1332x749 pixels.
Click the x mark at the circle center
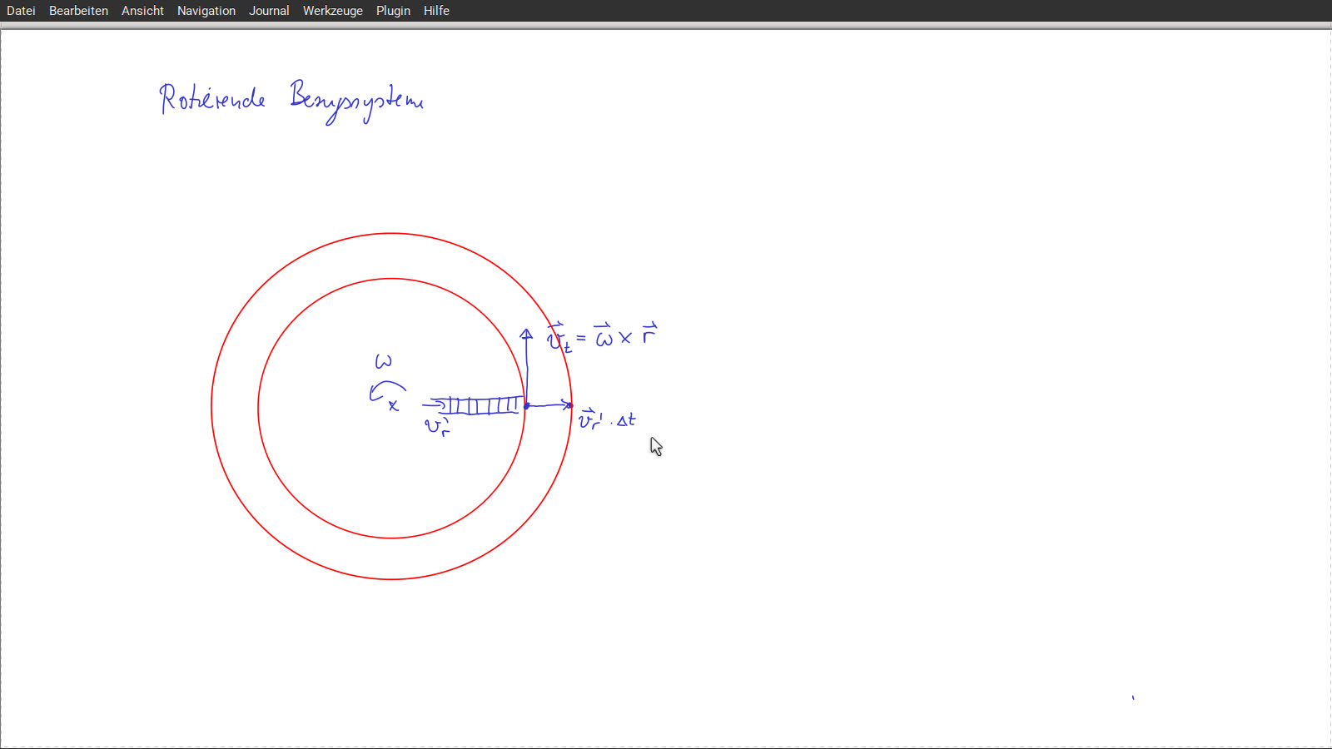point(393,406)
